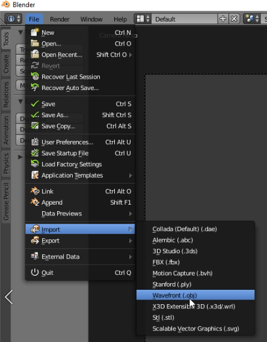
Task: Switch to the Grease Pencil tab
Action: (6, 202)
